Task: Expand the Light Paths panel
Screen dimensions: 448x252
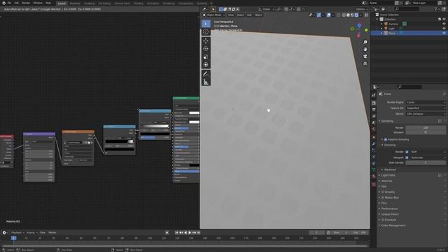Action: (388, 175)
